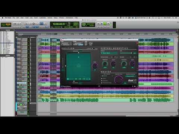Click the Tracks list header

click(7, 30)
